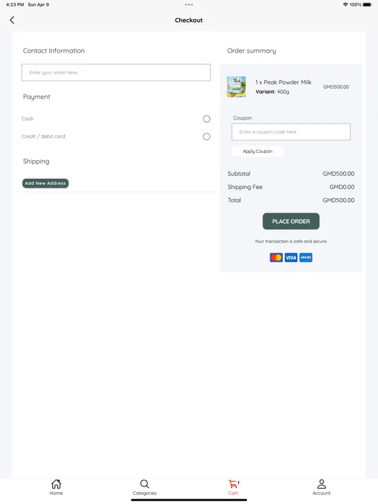Click the 'Variant: 400g' text
This screenshot has width=378, height=504.
[x=272, y=92]
